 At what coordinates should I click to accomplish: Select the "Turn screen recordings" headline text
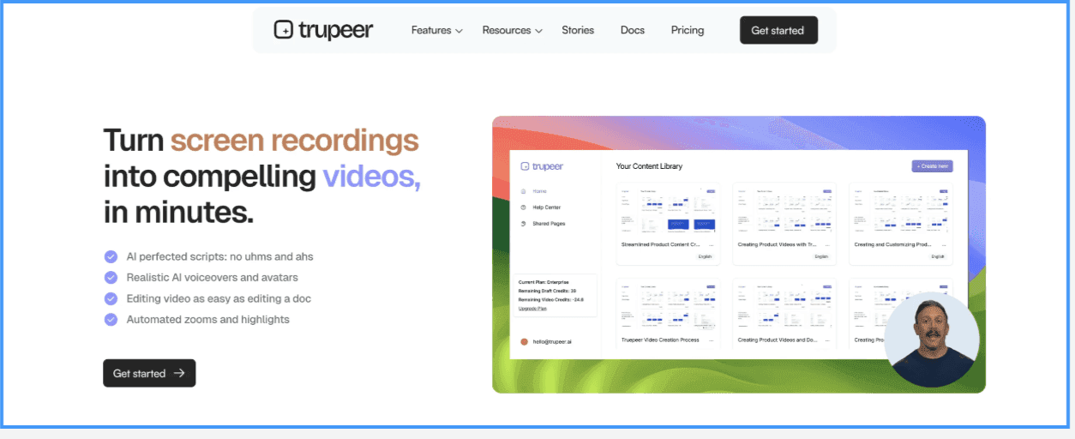point(261,140)
